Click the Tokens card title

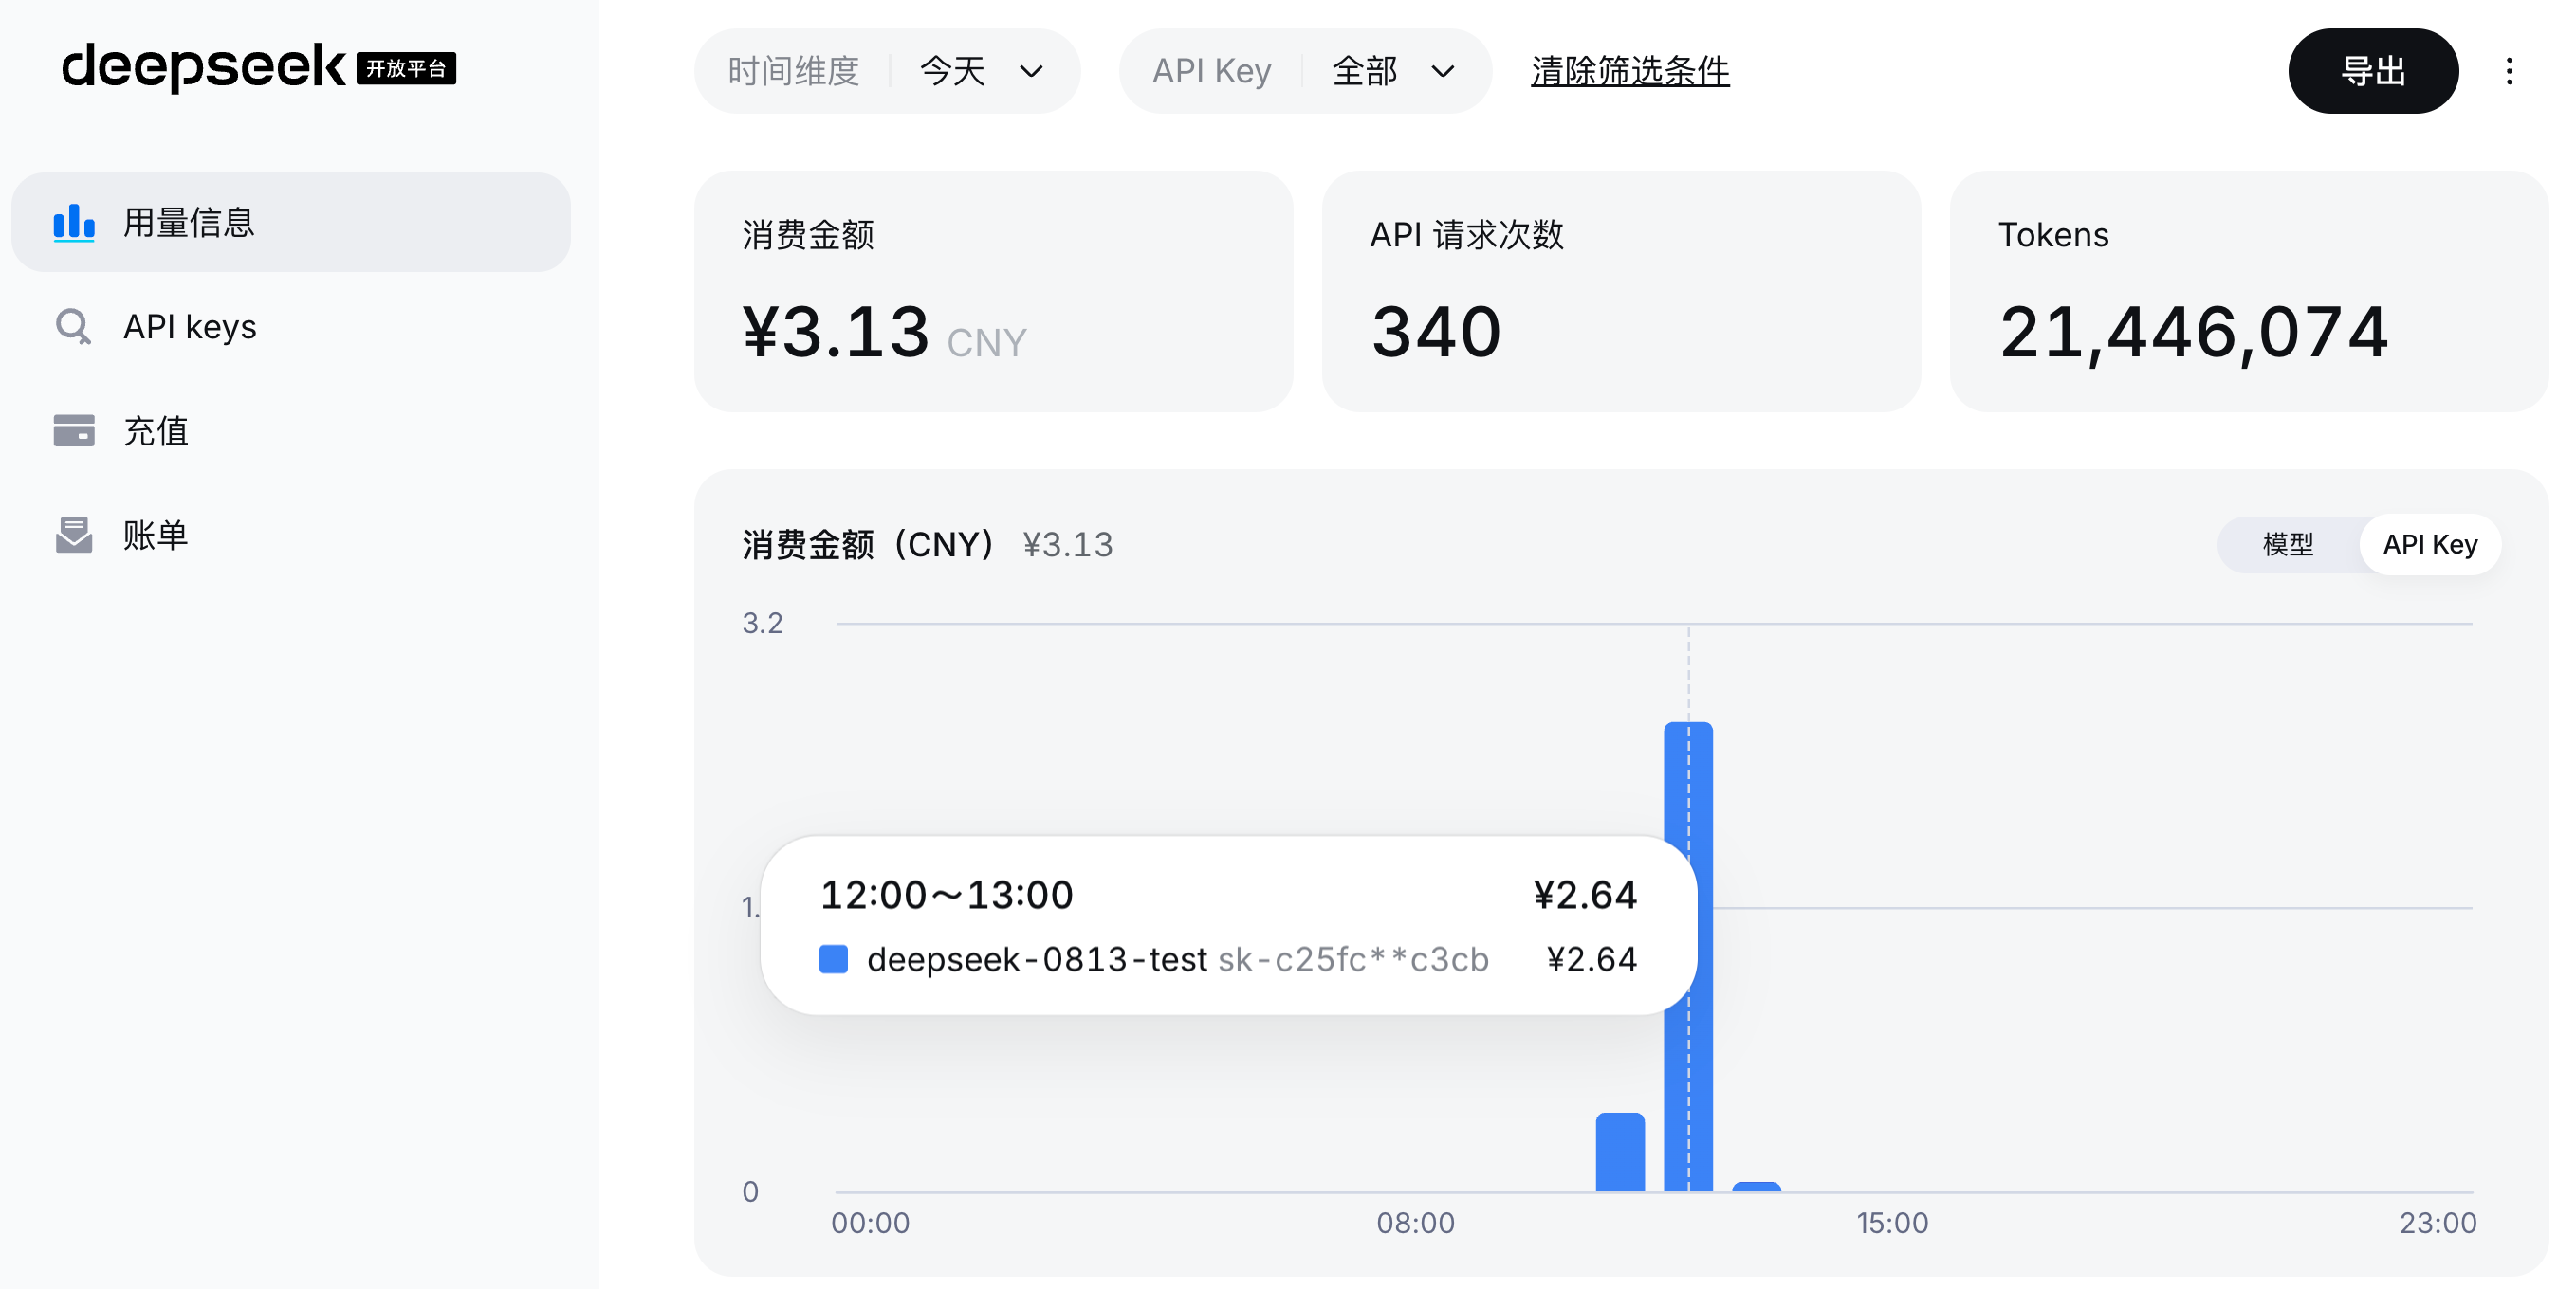click(2053, 235)
